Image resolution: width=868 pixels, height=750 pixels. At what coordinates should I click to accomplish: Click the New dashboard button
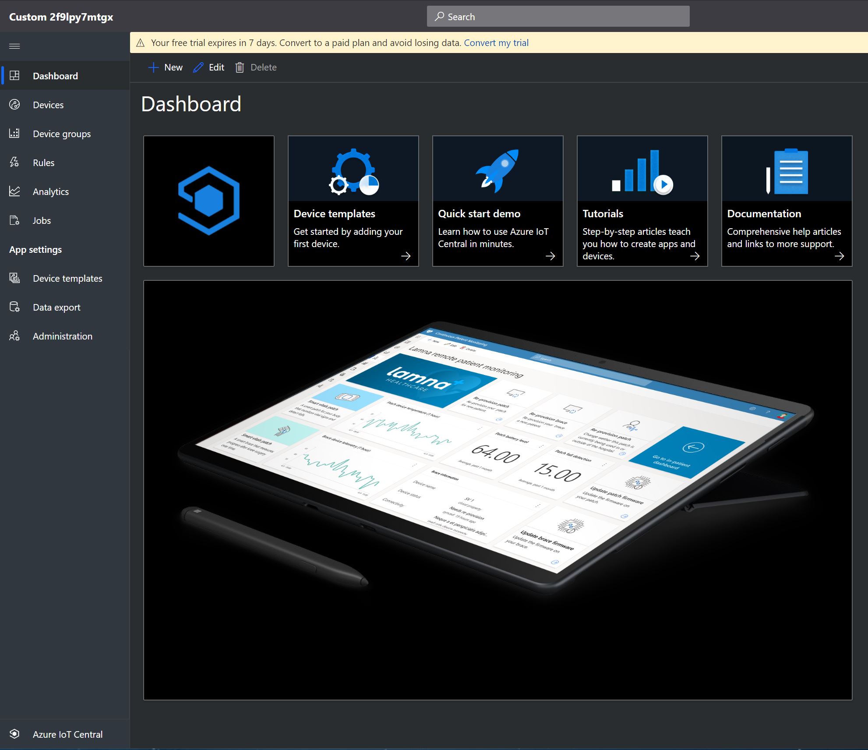(x=166, y=67)
